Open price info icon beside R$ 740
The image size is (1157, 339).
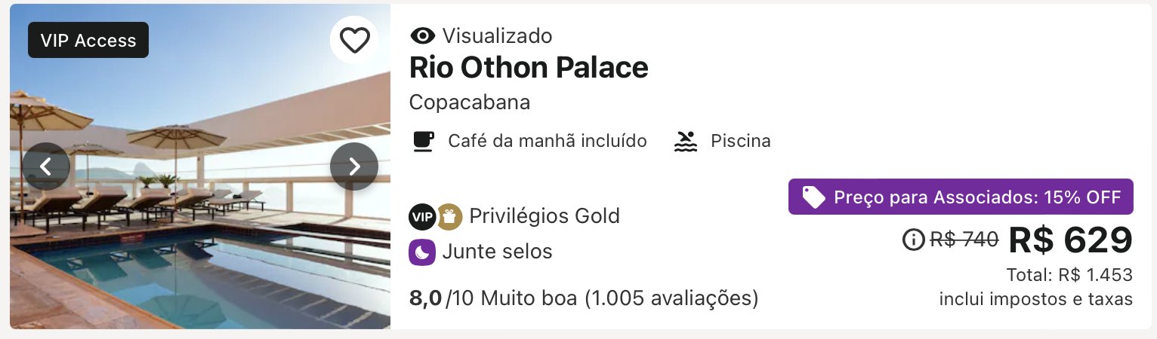point(914,240)
